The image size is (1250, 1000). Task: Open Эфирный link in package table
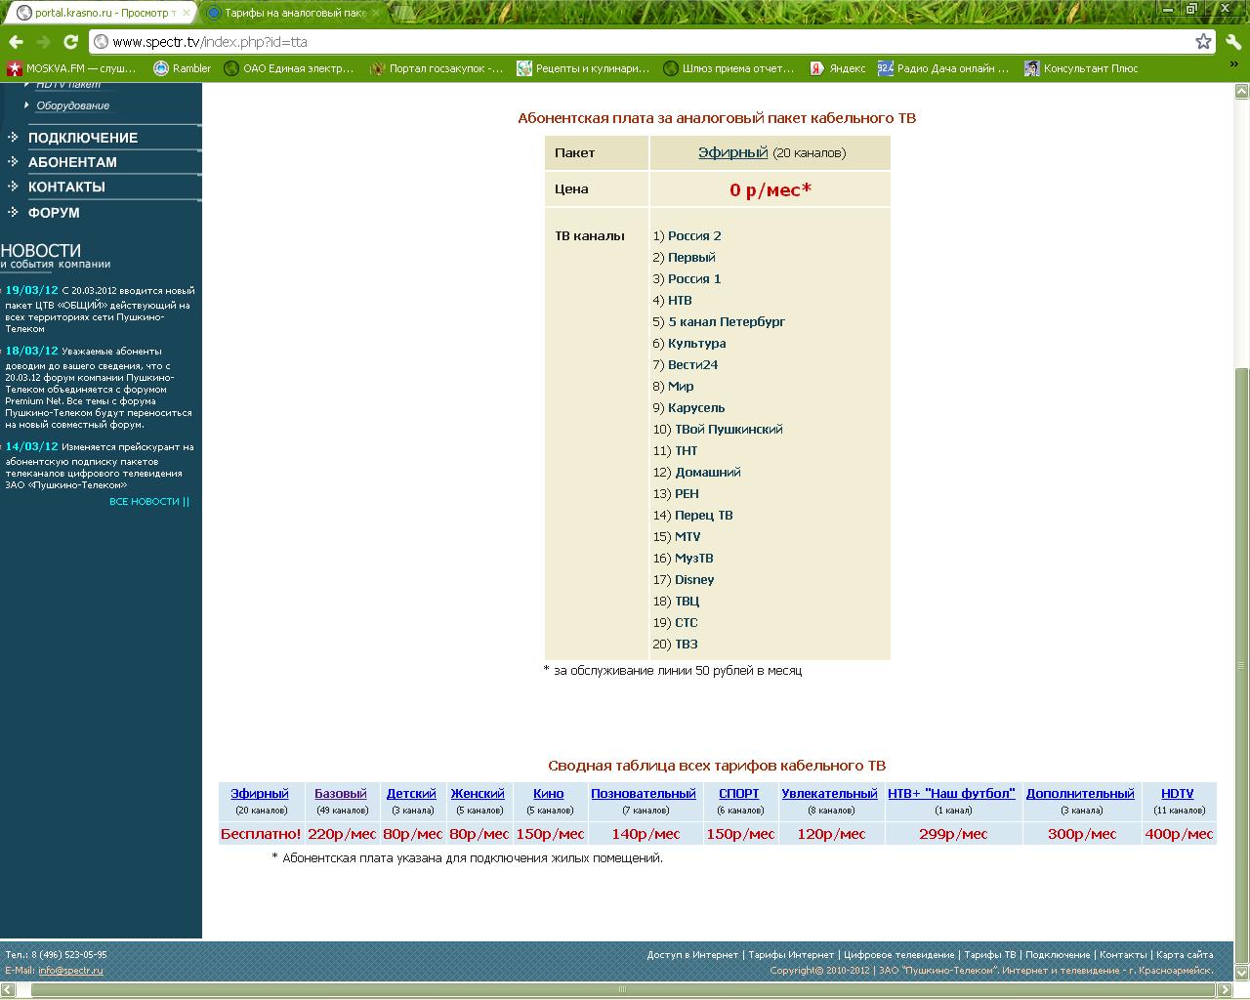click(732, 152)
